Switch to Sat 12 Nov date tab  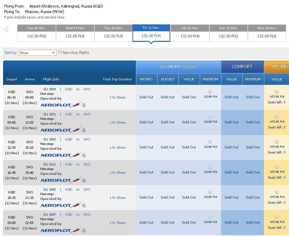[x=190, y=33]
